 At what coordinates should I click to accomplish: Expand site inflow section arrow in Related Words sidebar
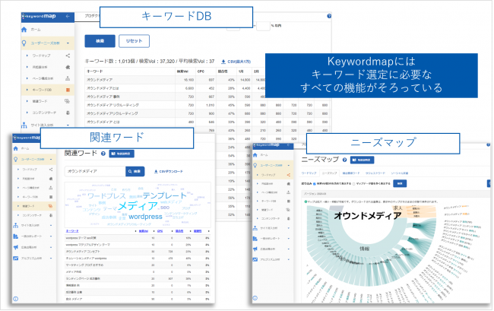[51, 226]
